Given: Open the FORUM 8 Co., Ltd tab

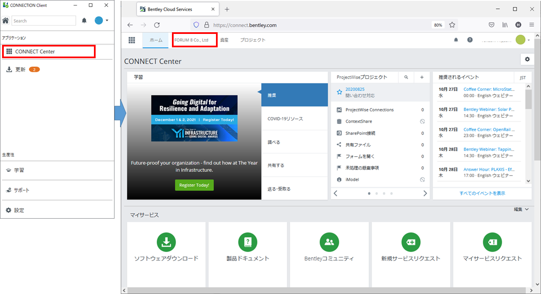Looking at the screenshot, I should (191, 40).
